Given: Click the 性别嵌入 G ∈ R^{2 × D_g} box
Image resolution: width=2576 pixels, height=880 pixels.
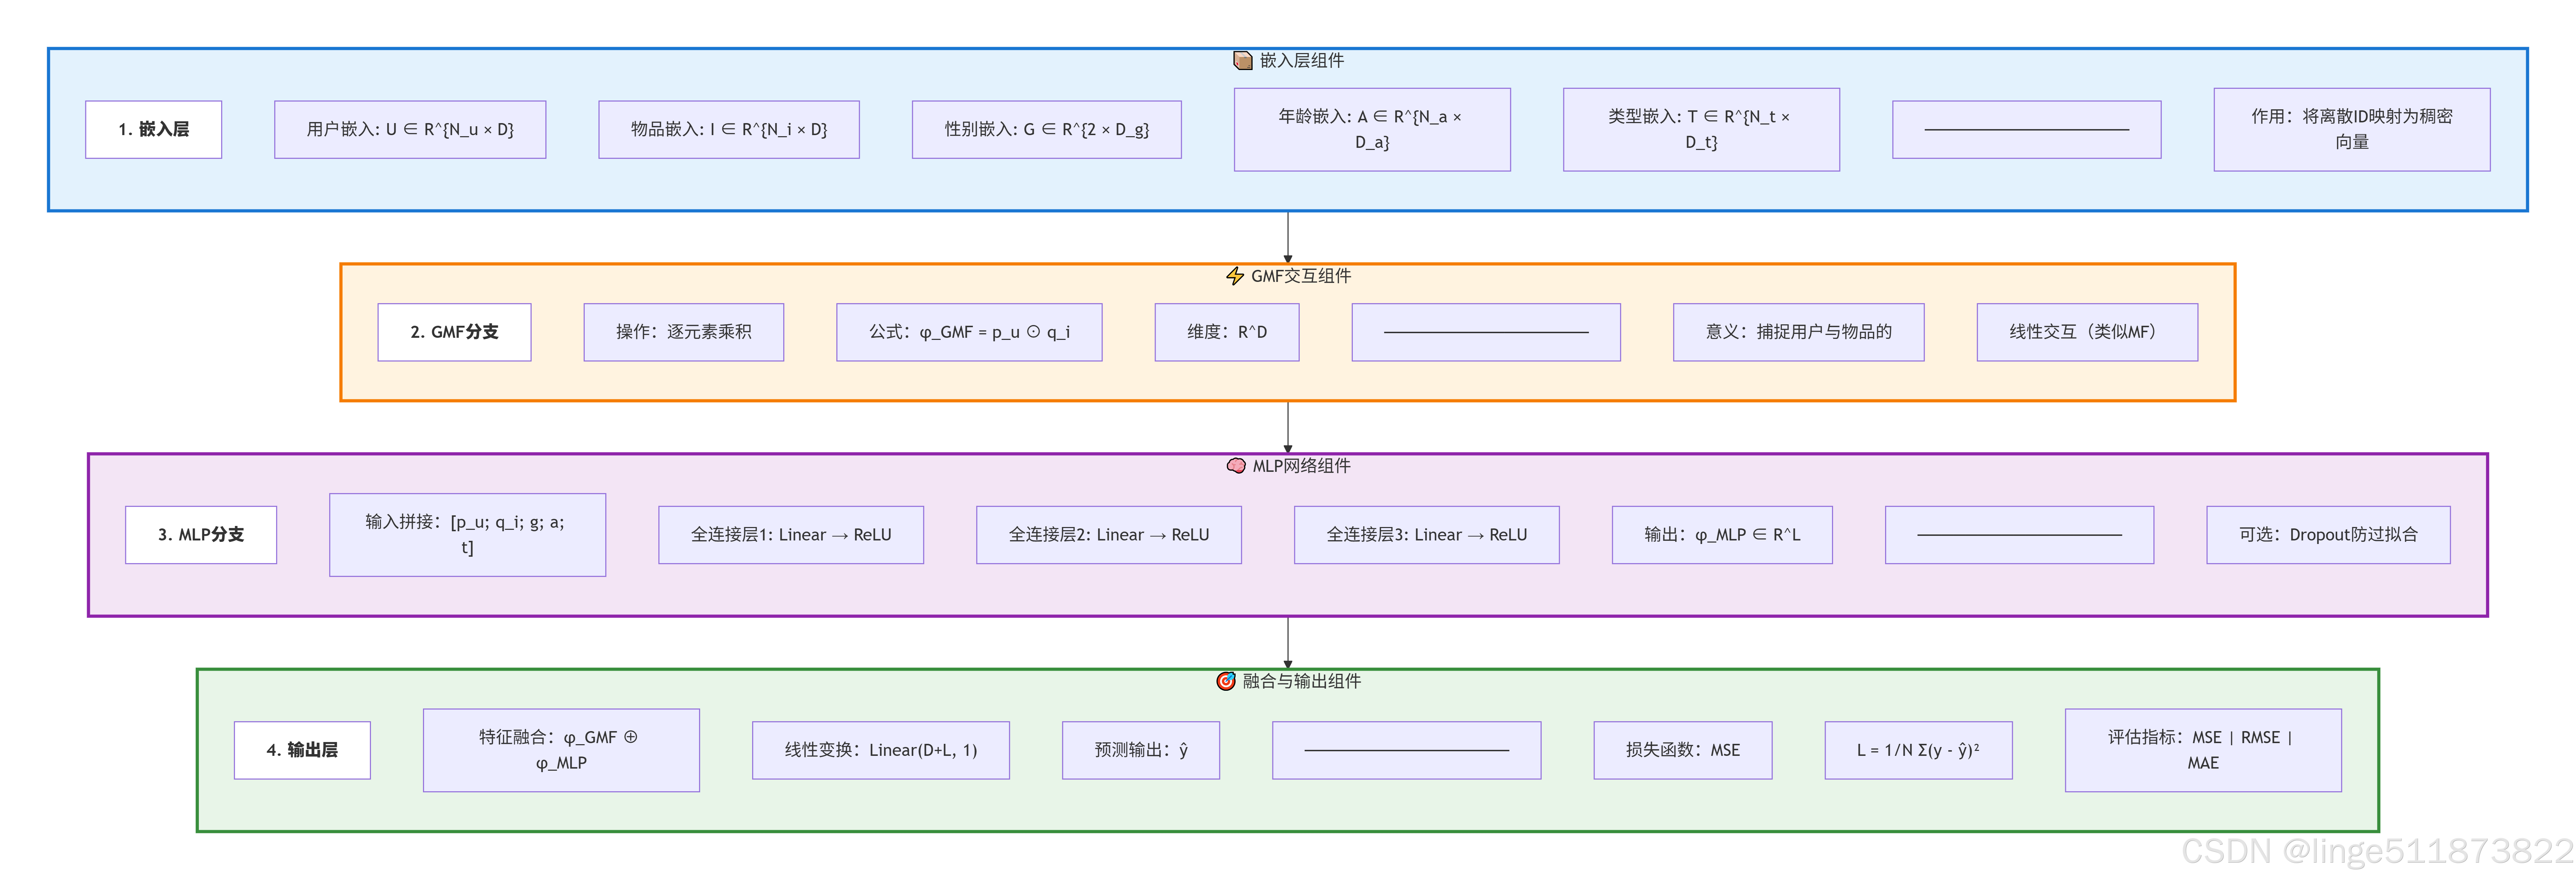Looking at the screenshot, I should tap(1047, 130).
